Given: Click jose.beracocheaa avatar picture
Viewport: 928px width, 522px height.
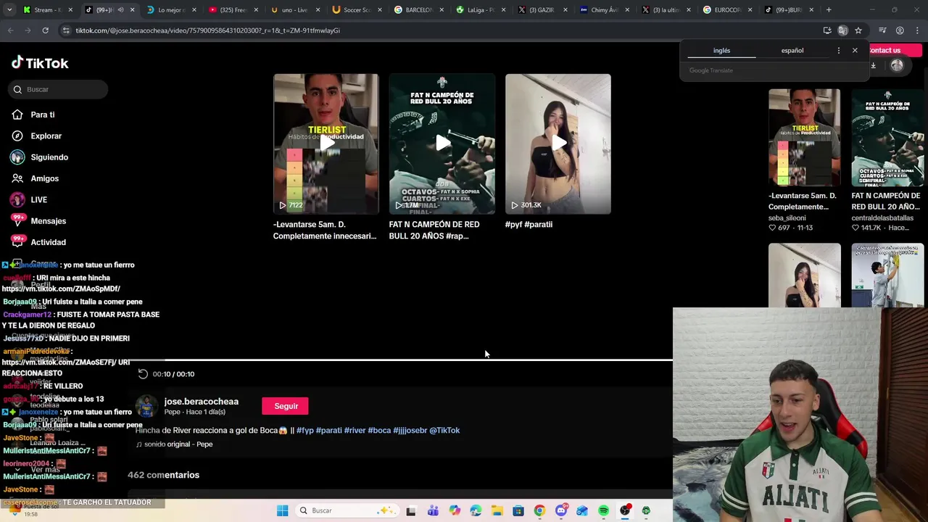Looking at the screenshot, I should tap(146, 406).
